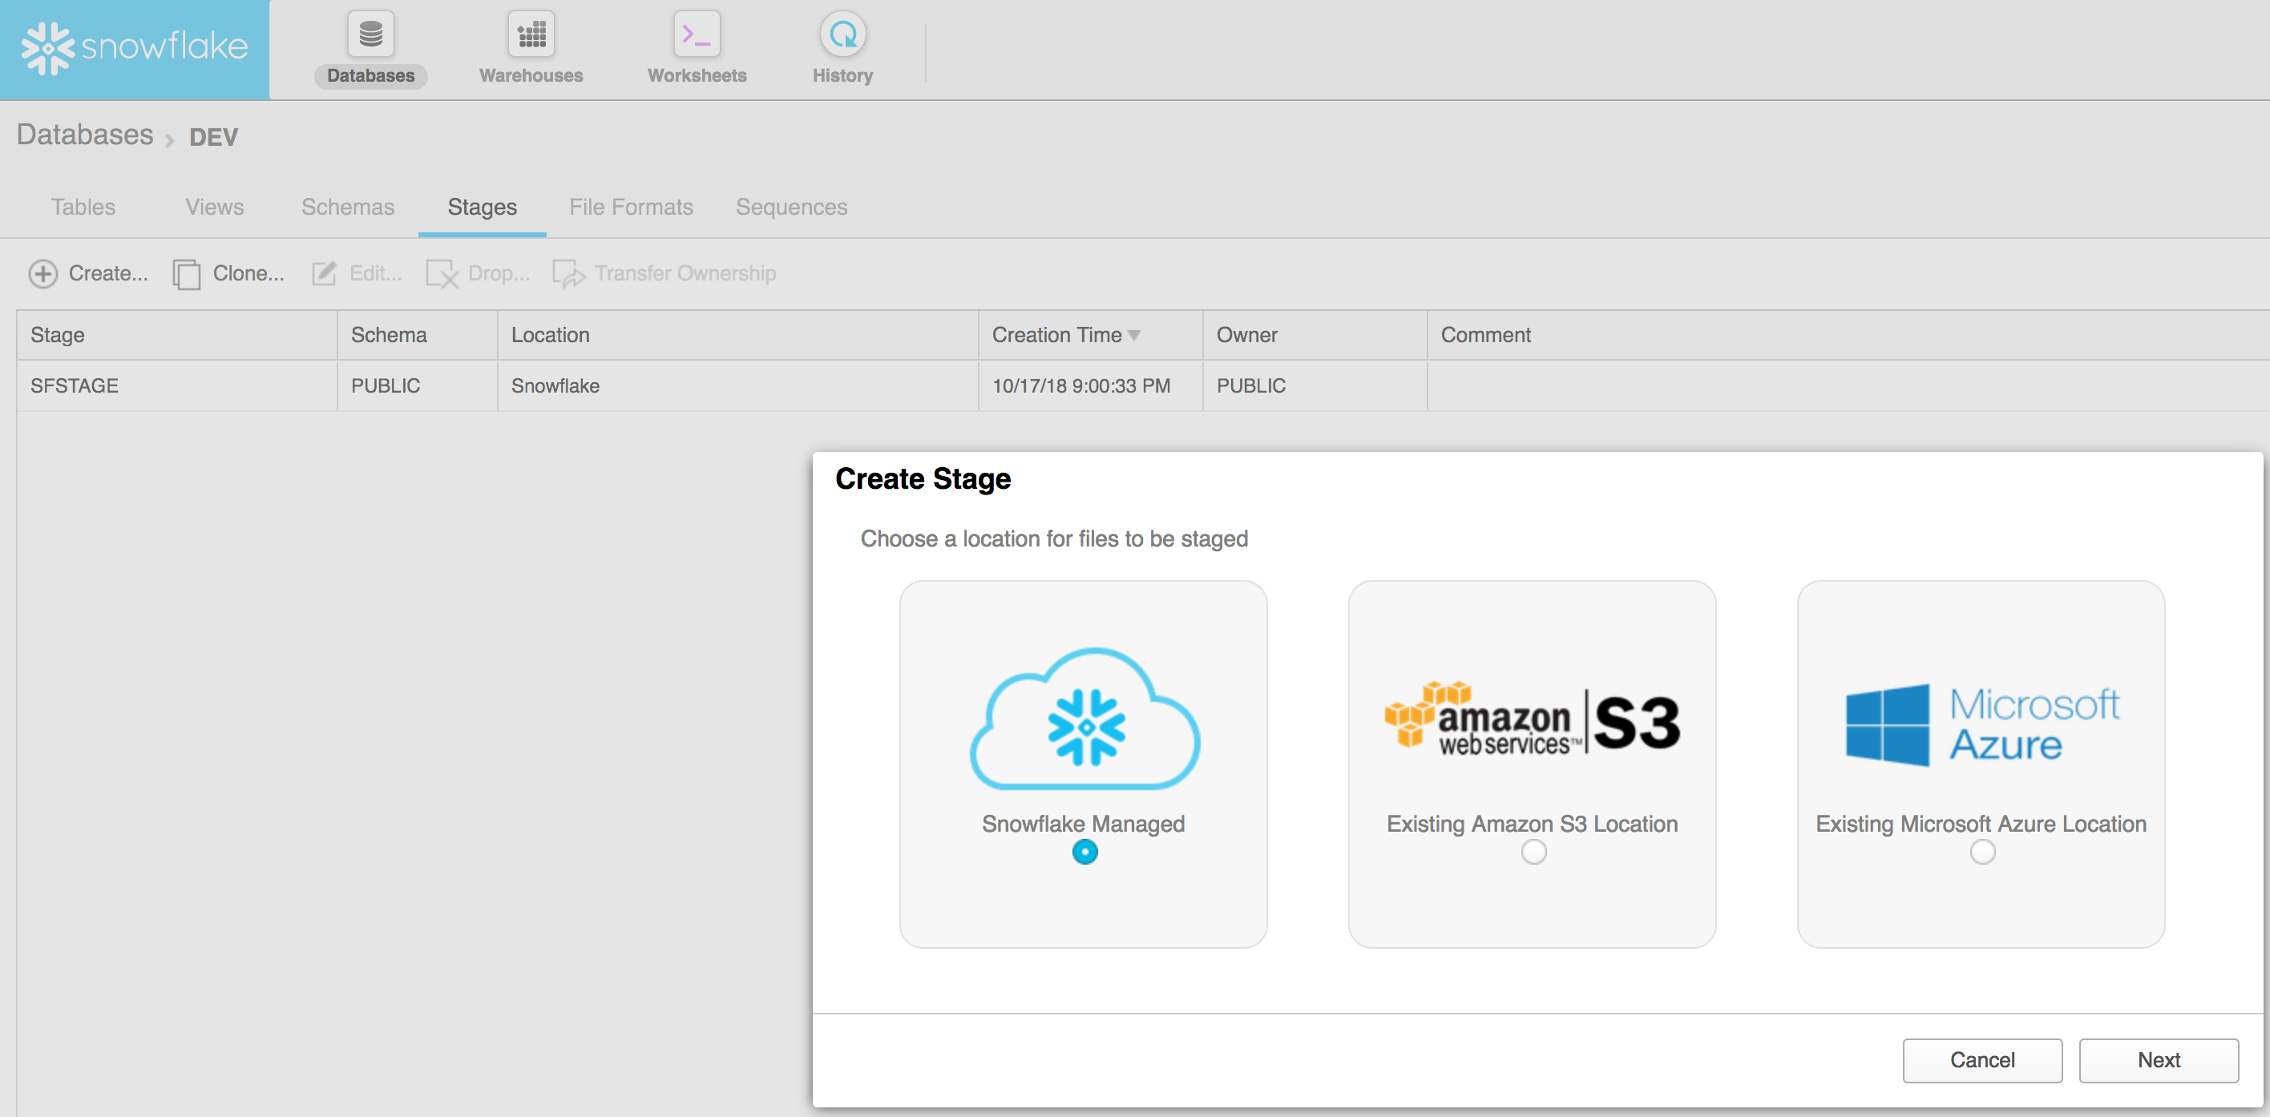The image size is (2270, 1117).
Task: Click the Owner column header
Action: pyautogui.click(x=1314, y=335)
